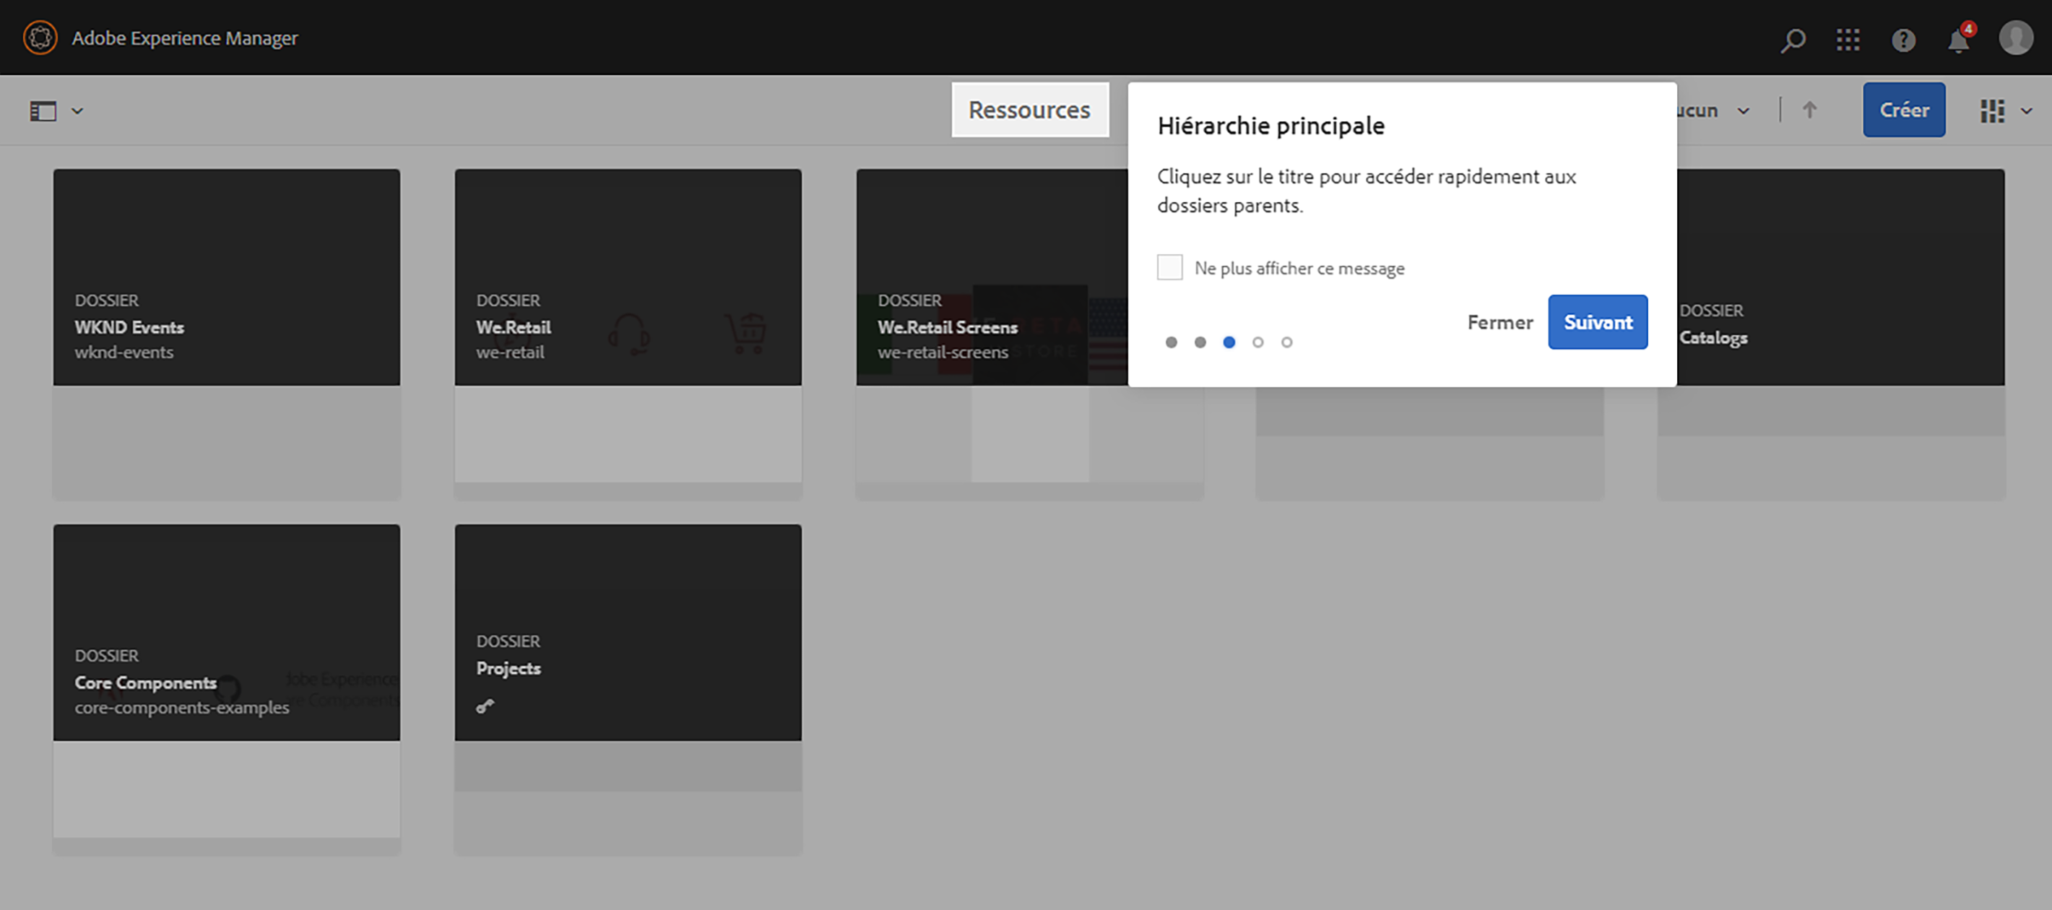Click the blue Créer button

coord(1903,110)
